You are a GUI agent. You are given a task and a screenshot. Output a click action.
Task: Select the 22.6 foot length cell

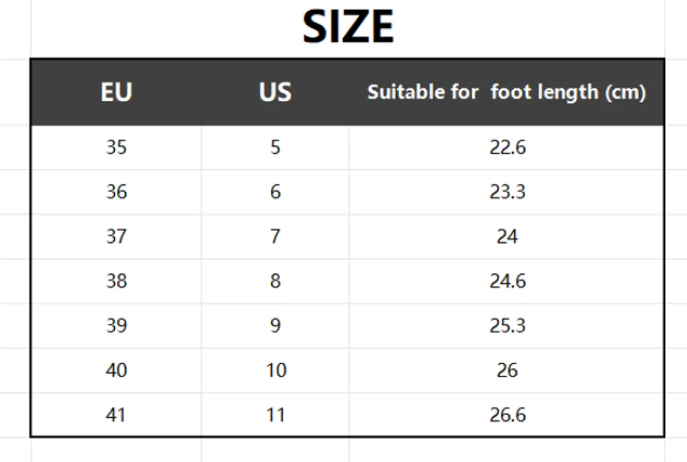click(508, 147)
